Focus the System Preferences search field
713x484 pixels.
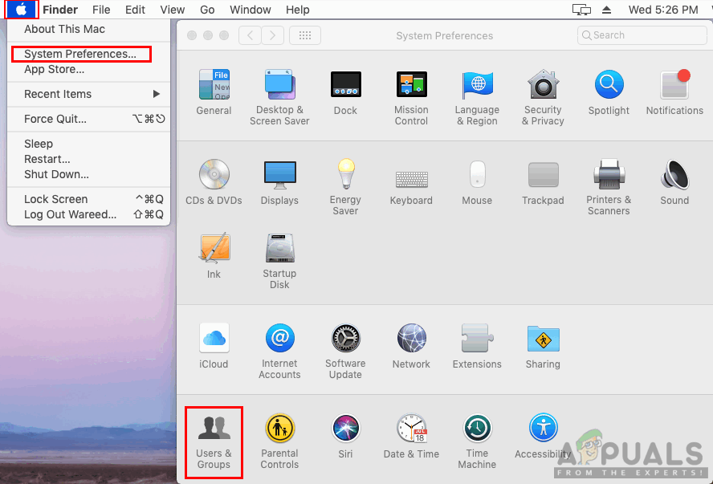642,35
